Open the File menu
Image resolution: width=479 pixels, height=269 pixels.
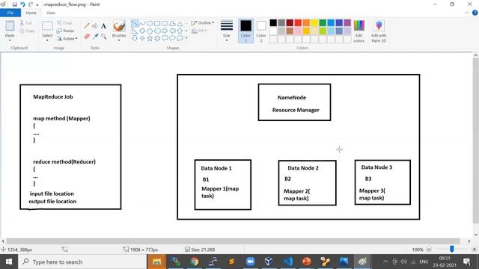[x=10, y=13]
